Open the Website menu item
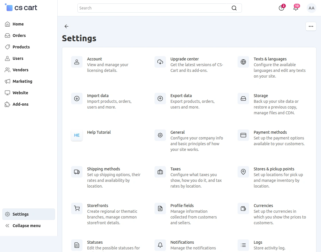This screenshot has width=321, height=252. 29,93
